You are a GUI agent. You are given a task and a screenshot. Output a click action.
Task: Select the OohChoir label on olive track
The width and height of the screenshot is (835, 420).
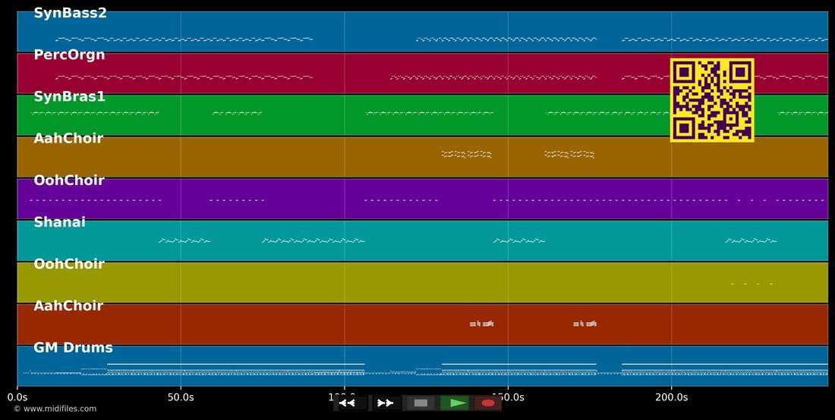(x=68, y=264)
